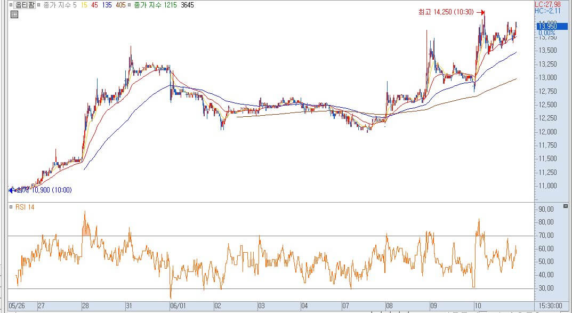The width and height of the screenshot is (572, 313).
Task: Click the LC:27,98 value
Action: click(547, 5)
